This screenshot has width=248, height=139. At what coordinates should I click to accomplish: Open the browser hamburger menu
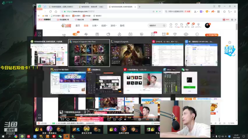coord(235,11)
